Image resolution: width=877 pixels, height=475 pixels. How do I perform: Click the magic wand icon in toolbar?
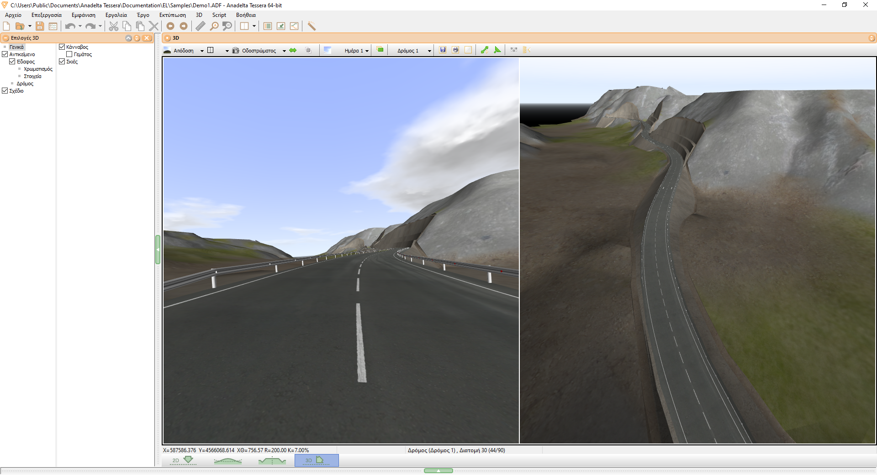coord(312,26)
